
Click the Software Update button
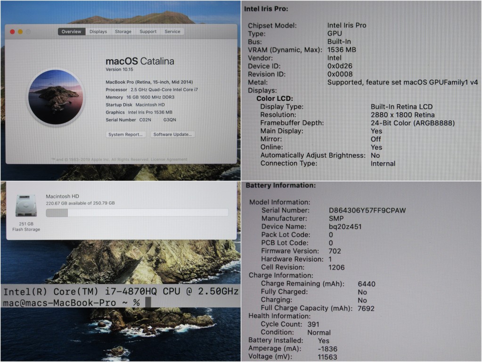(172, 134)
